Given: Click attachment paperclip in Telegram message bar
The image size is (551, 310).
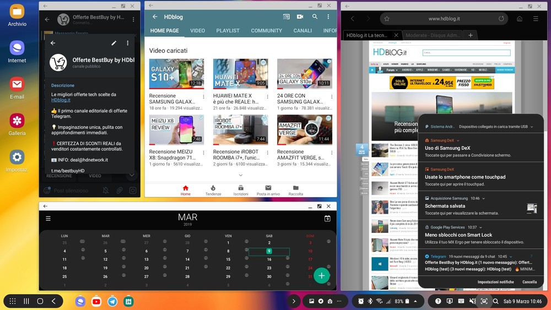Looking at the screenshot, I should [x=120, y=191].
